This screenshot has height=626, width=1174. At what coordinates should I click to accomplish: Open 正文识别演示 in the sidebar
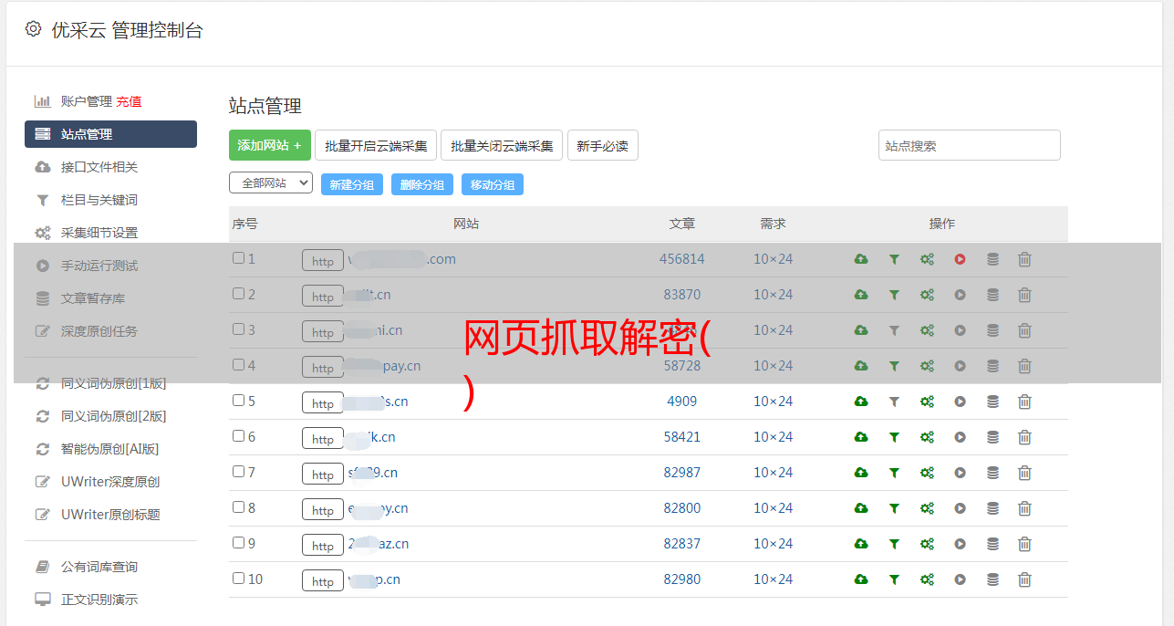(99, 600)
